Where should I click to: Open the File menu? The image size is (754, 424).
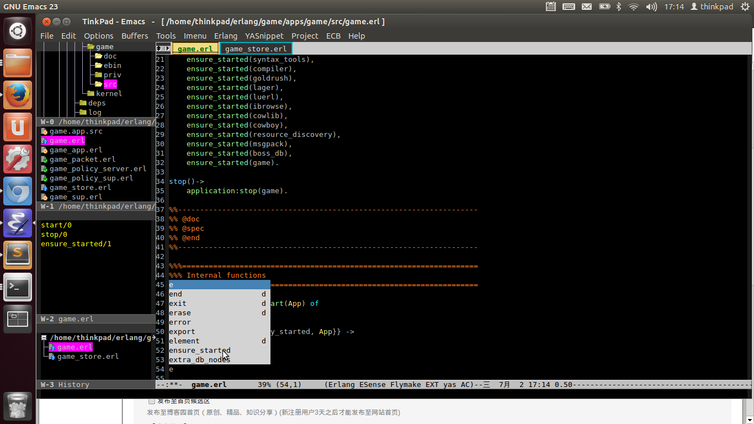tap(47, 36)
